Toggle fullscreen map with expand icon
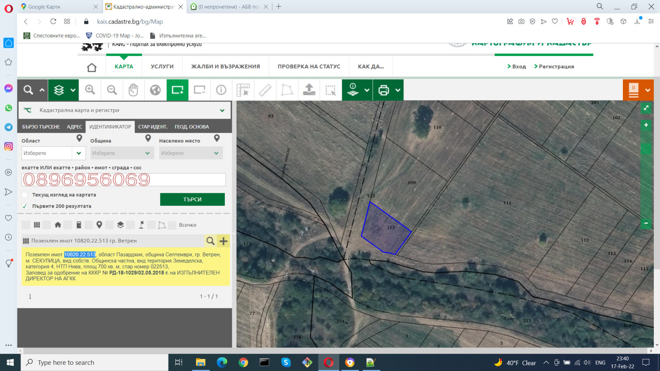The width and height of the screenshot is (660, 371). 646,108
